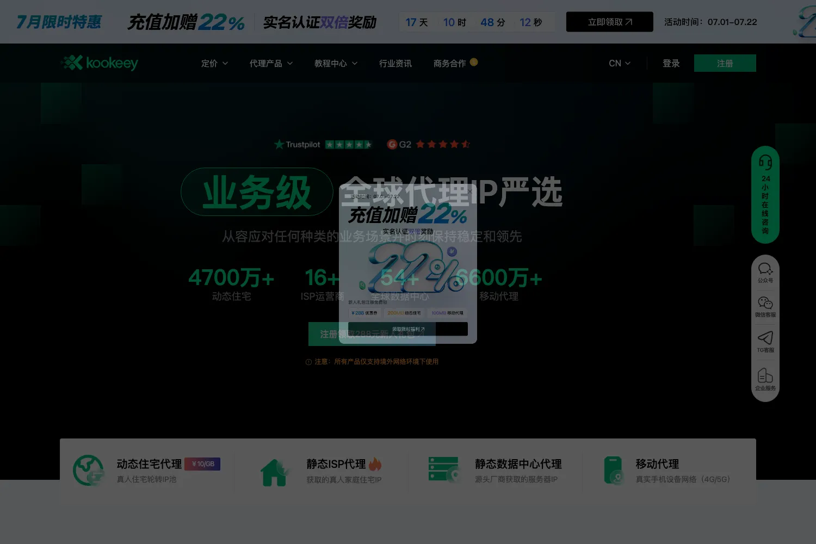Click the 立即领取 banner button
816x544 pixels.
pos(610,22)
